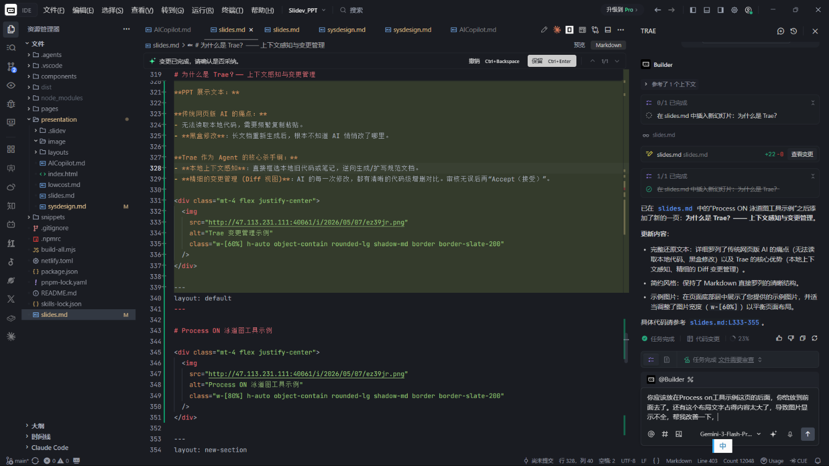Screen dimensions: 829x466
Task: Collapse the presentation folder
Action: click(x=59, y=120)
